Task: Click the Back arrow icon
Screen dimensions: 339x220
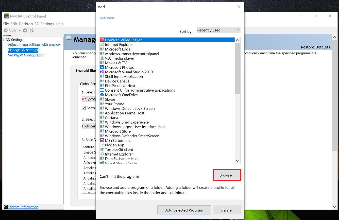Action: coord(6,30)
